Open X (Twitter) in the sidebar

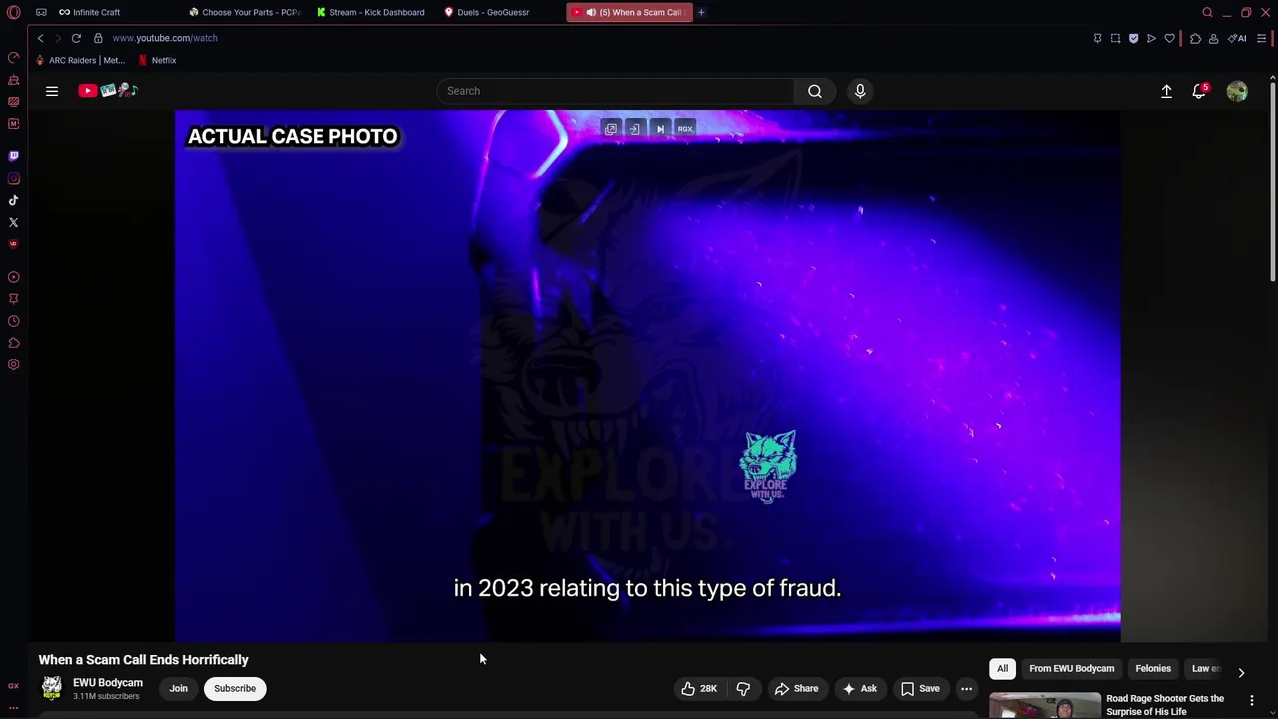point(13,222)
